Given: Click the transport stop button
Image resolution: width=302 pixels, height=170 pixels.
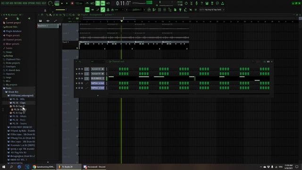Looking at the screenshot, I should [67, 3].
